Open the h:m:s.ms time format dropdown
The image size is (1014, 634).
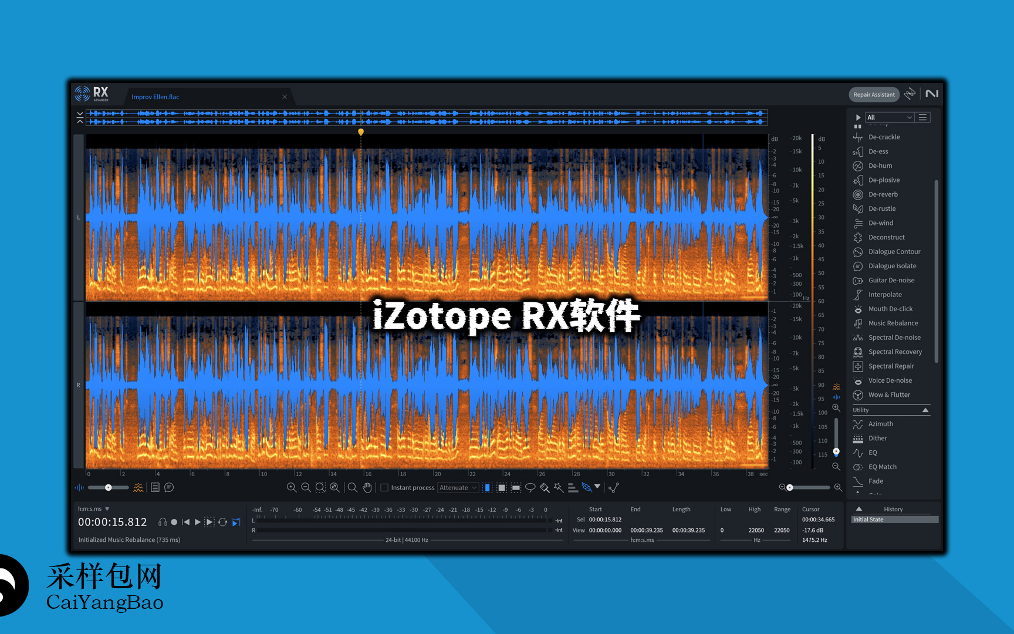coord(94,509)
